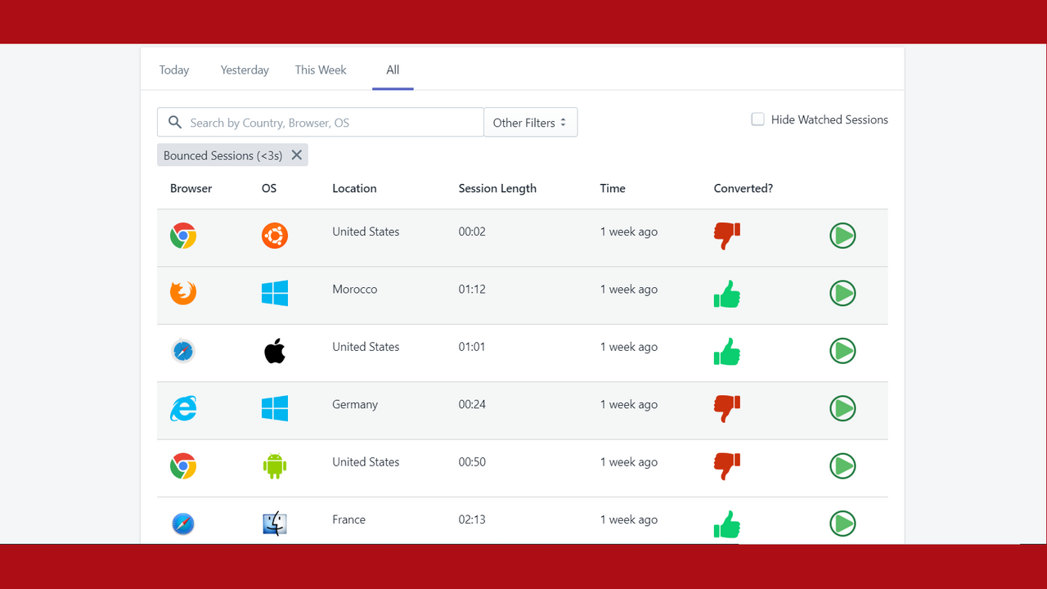Open the Other Filters dropdown
Image resolution: width=1047 pixels, height=589 pixels.
pos(531,122)
